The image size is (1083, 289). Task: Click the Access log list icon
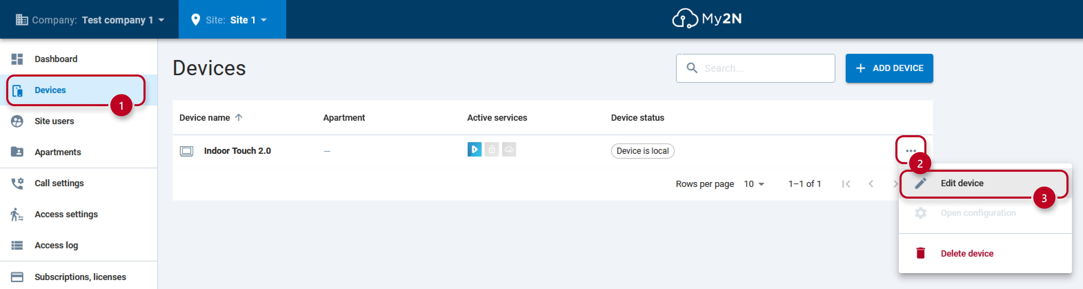[17, 245]
